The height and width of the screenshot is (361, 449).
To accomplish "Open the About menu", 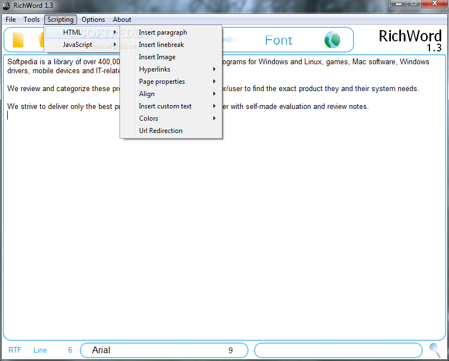I will (x=122, y=20).
